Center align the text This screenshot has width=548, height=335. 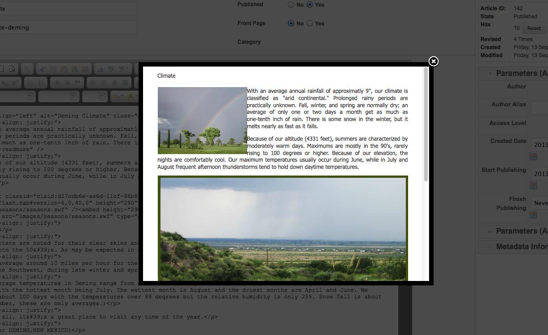(x=103, y=83)
